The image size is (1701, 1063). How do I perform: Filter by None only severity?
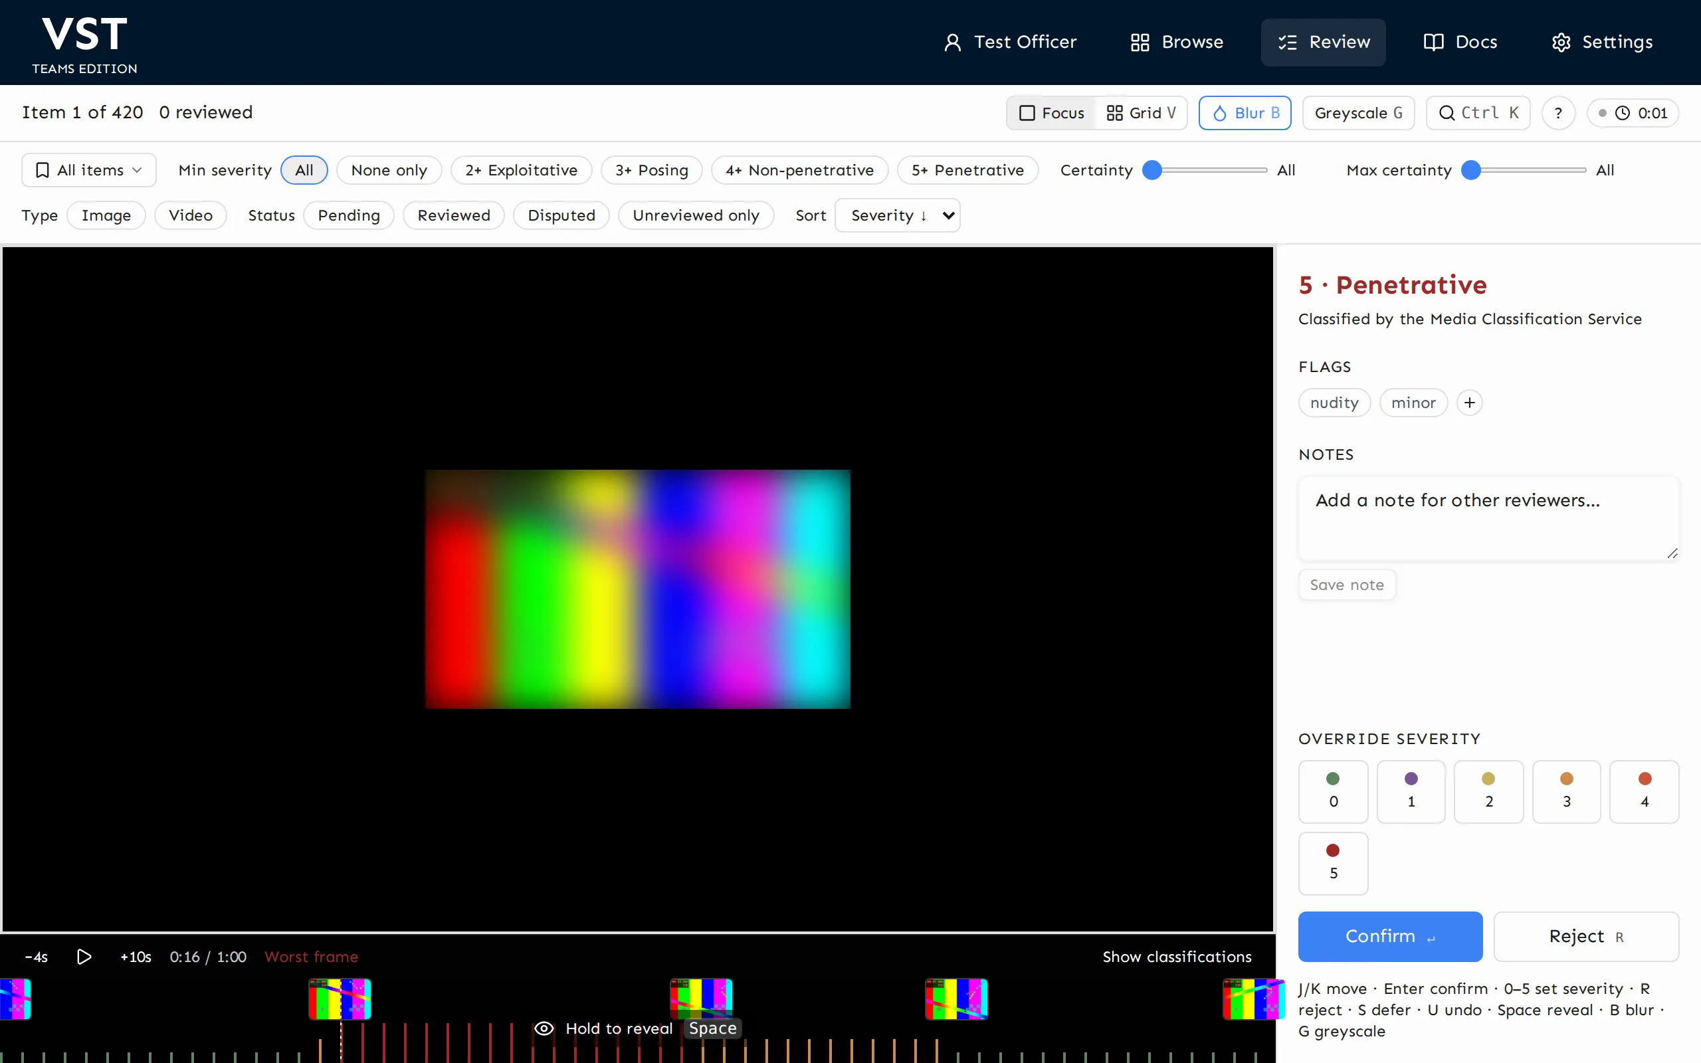coord(389,170)
